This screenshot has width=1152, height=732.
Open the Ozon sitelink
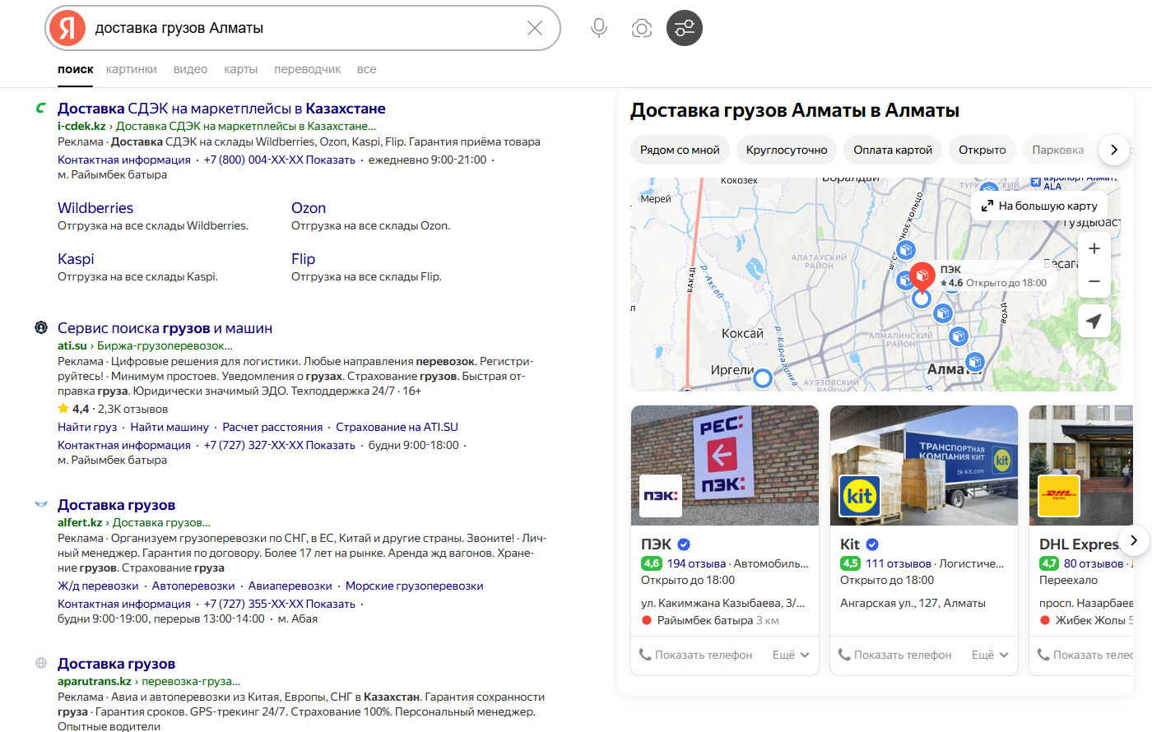pos(309,208)
